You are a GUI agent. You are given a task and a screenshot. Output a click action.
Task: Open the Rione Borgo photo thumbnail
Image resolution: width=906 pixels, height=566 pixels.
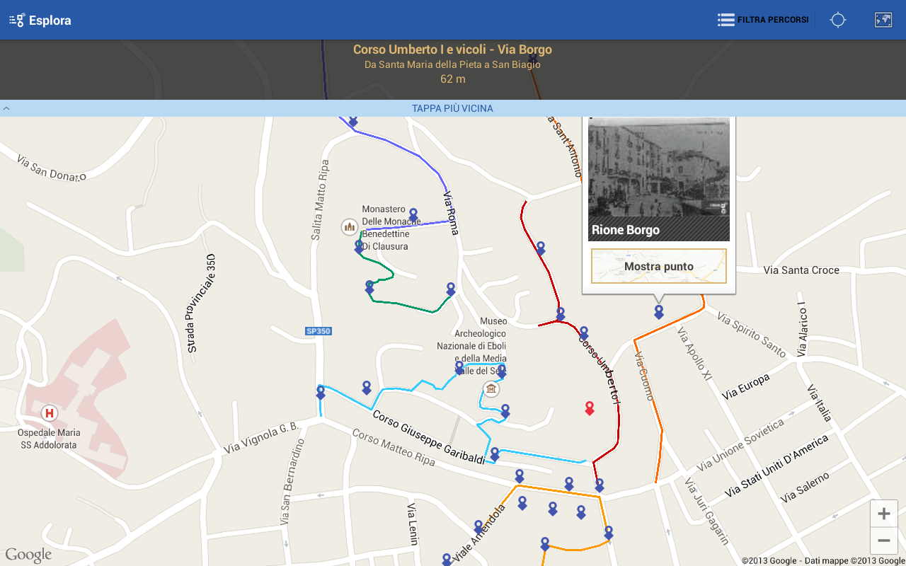coord(659,179)
